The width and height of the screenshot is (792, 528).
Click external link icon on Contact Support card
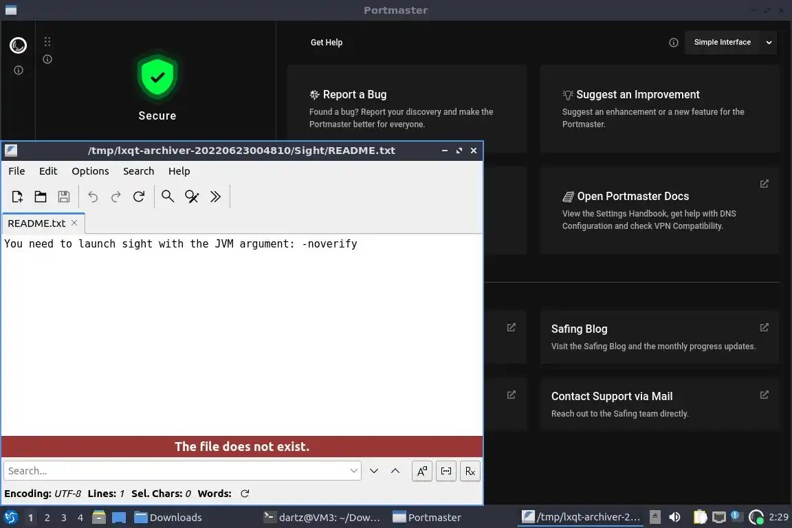click(764, 395)
